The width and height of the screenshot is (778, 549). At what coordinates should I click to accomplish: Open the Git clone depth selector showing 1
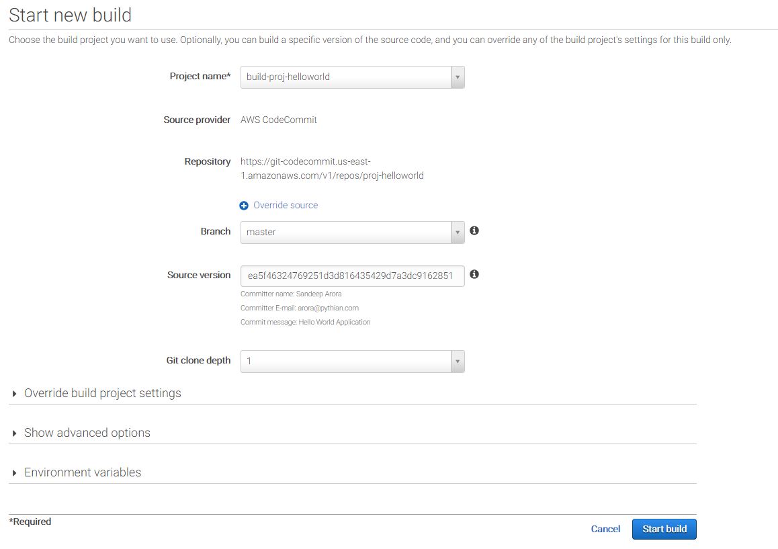click(x=345, y=362)
